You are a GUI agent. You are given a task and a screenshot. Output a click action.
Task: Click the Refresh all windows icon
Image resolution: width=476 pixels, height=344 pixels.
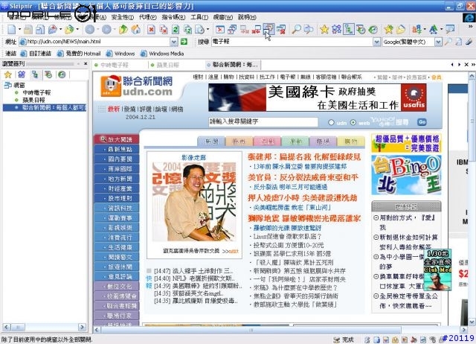(x=188, y=30)
